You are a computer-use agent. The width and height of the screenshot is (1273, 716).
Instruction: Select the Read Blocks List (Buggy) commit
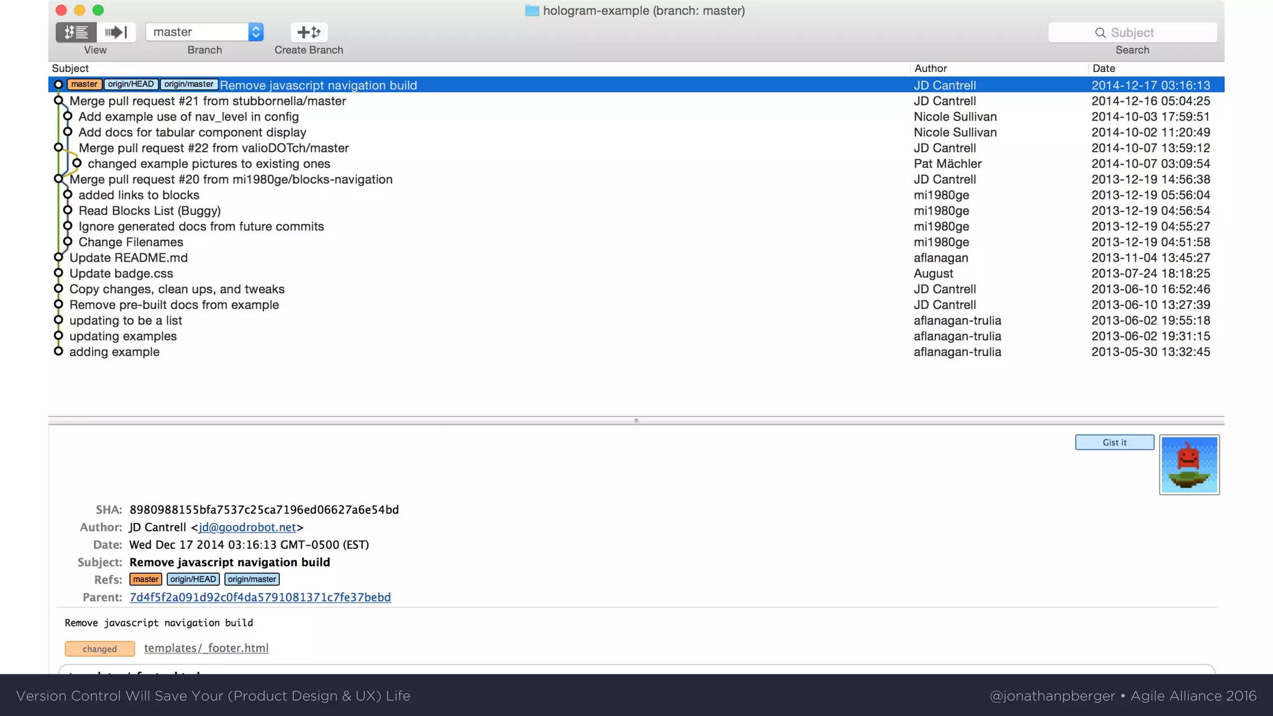(149, 211)
